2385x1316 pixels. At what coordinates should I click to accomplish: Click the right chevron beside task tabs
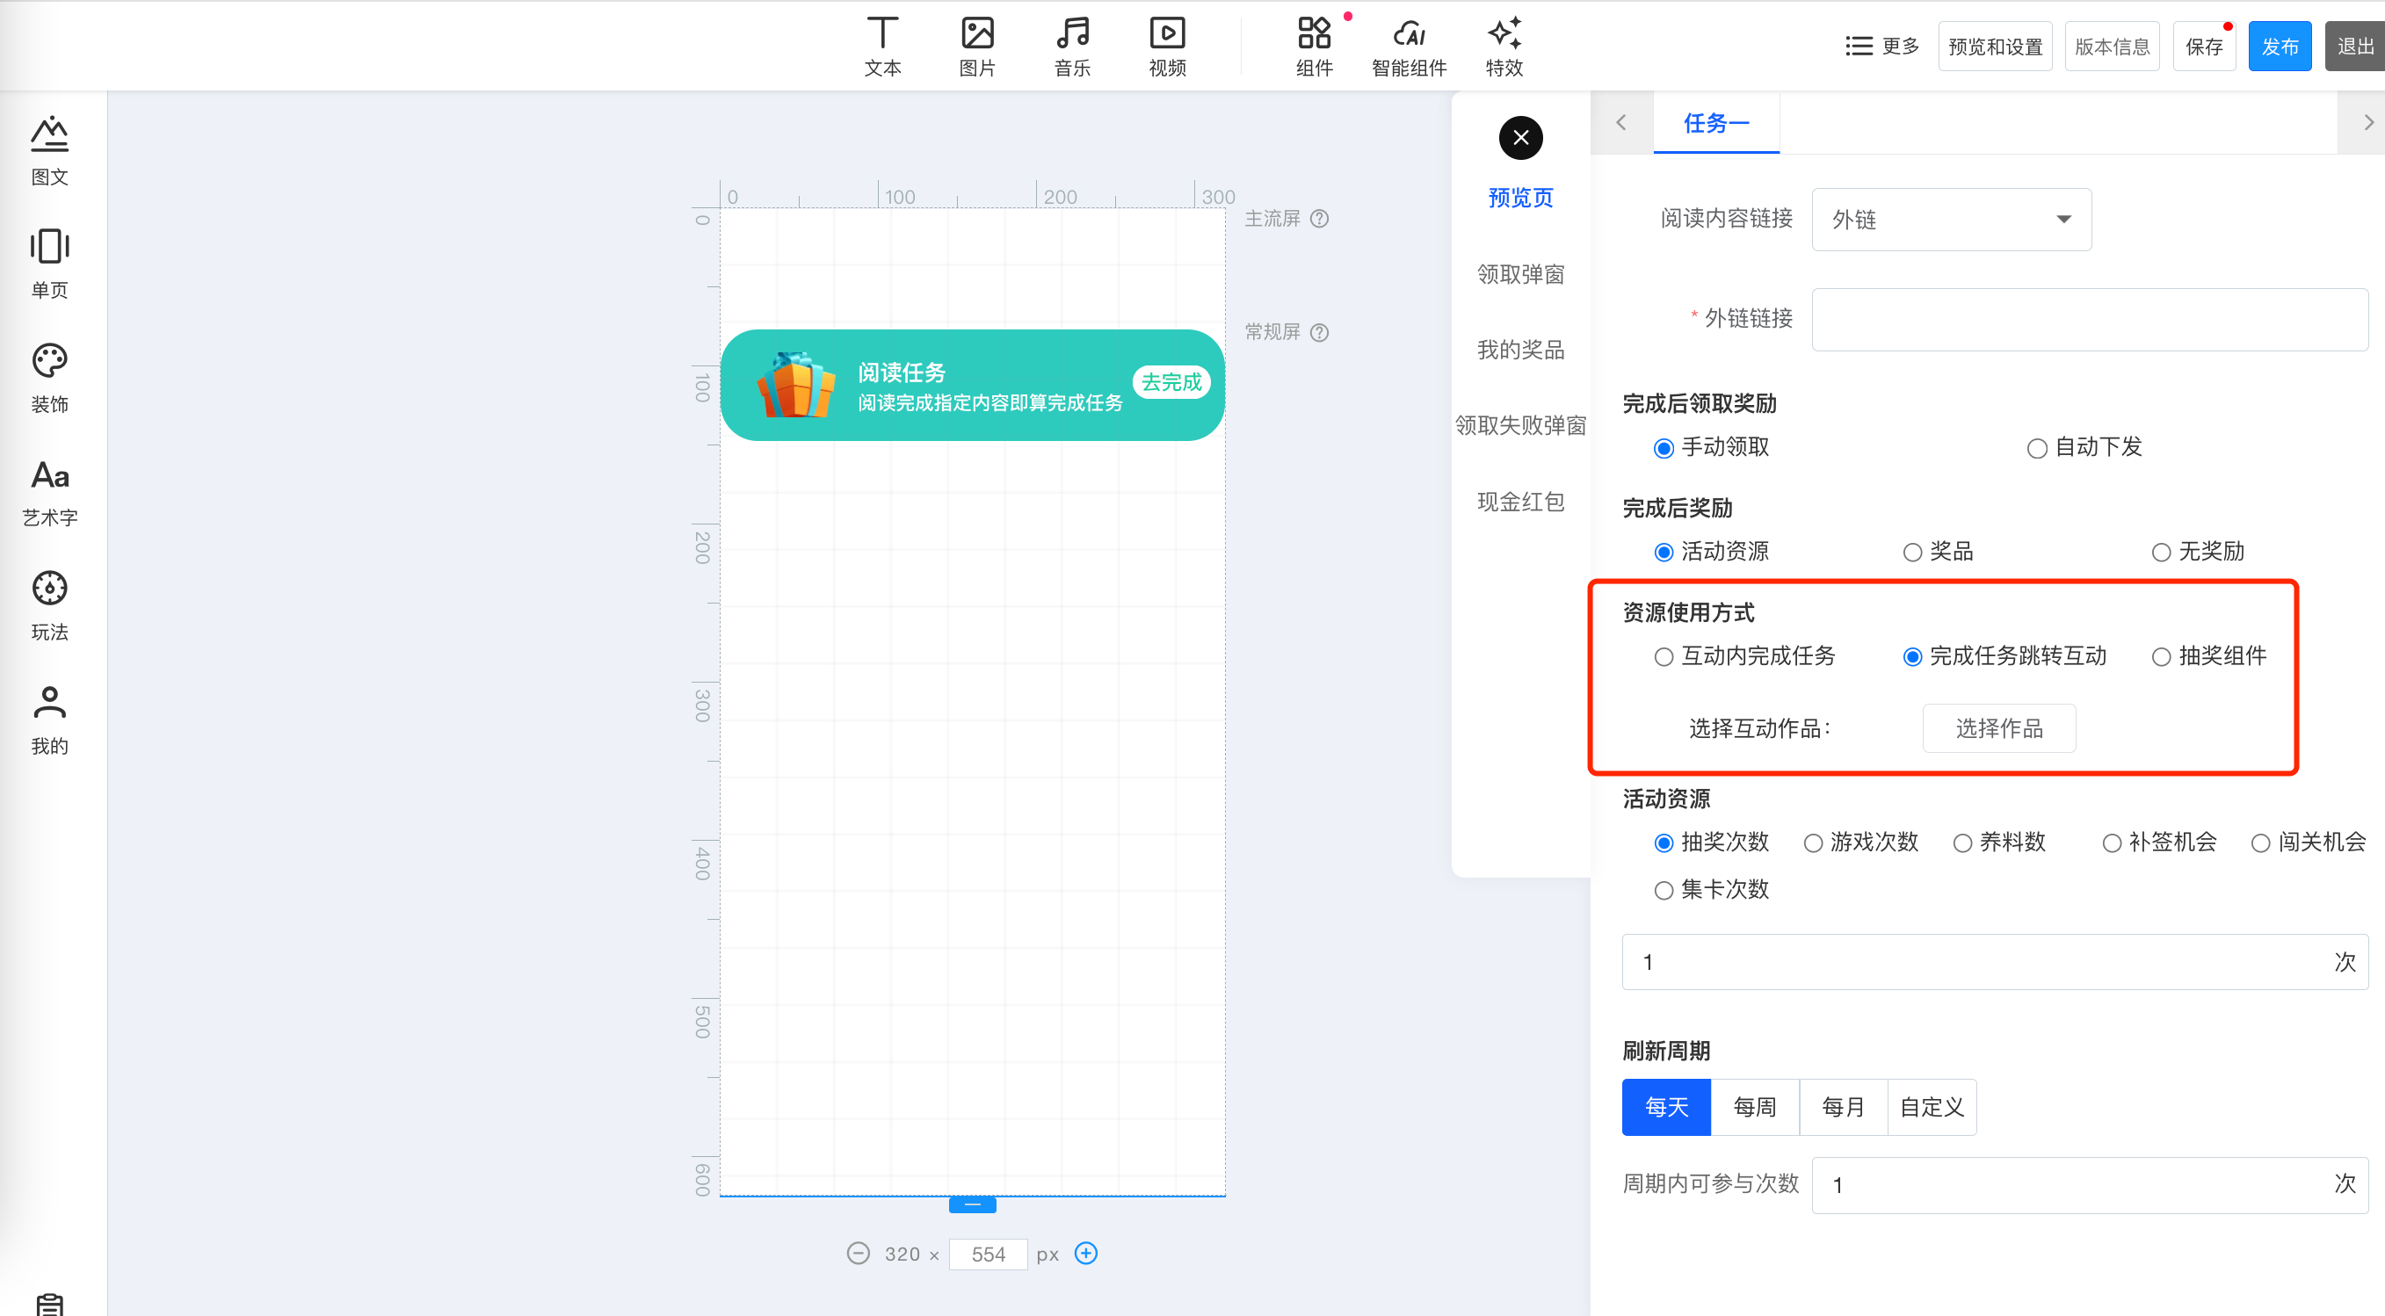click(x=2367, y=122)
